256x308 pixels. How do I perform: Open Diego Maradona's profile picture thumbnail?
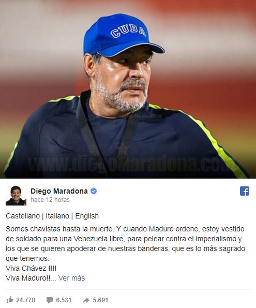16,195
